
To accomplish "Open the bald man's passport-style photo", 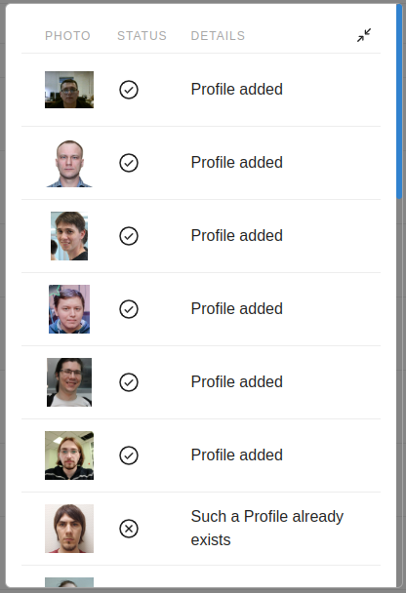I will [69, 163].
